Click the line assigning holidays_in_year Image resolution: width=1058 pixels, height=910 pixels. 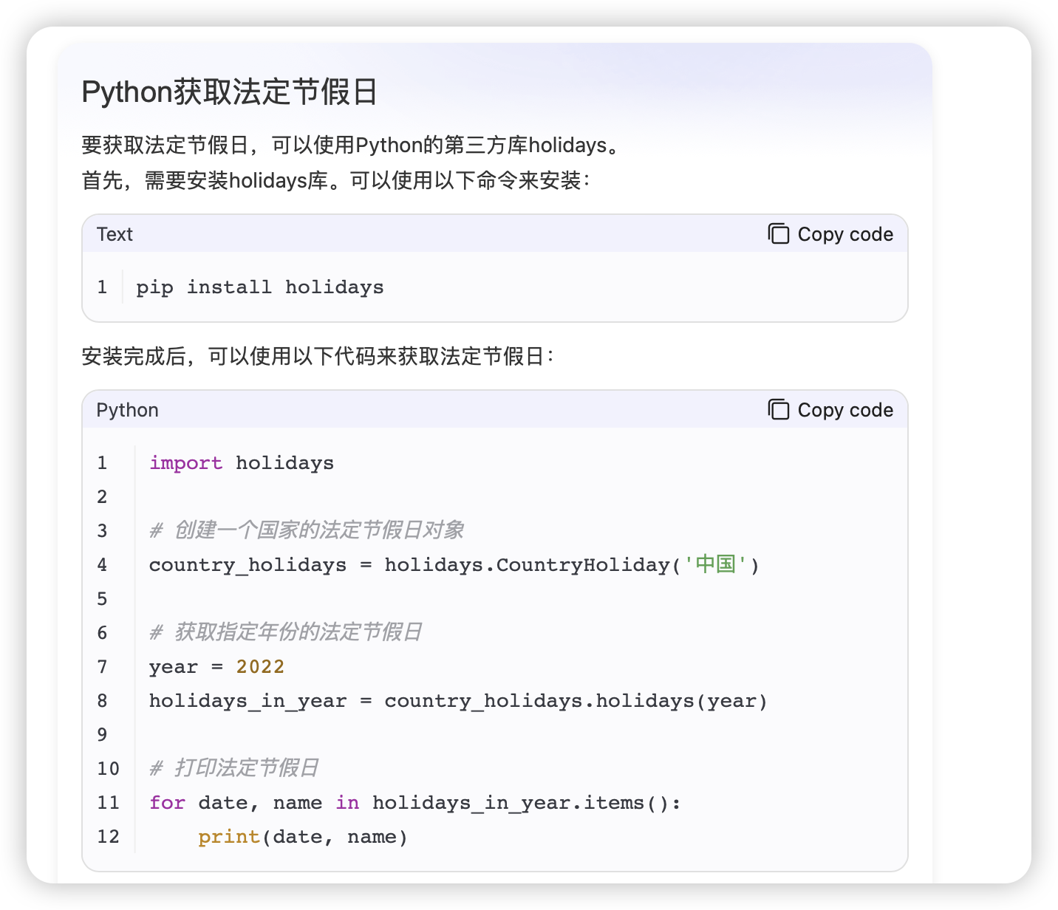458,701
